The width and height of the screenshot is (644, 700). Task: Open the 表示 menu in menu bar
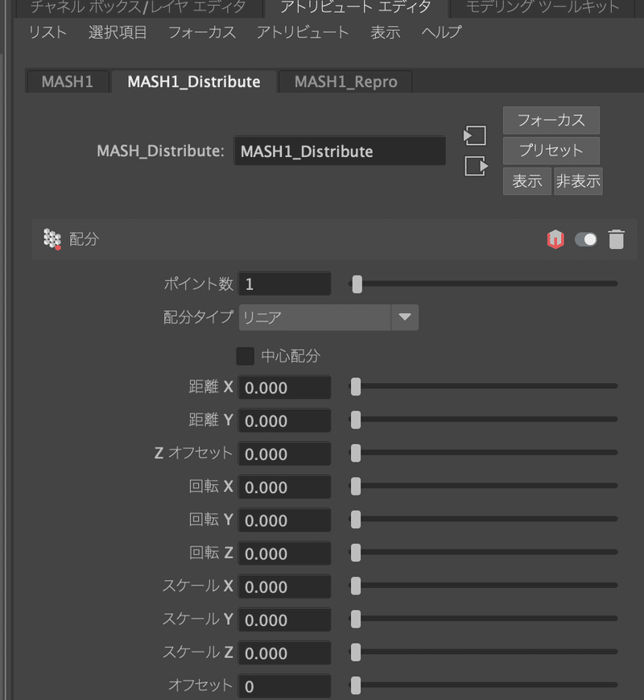click(x=386, y=32)
